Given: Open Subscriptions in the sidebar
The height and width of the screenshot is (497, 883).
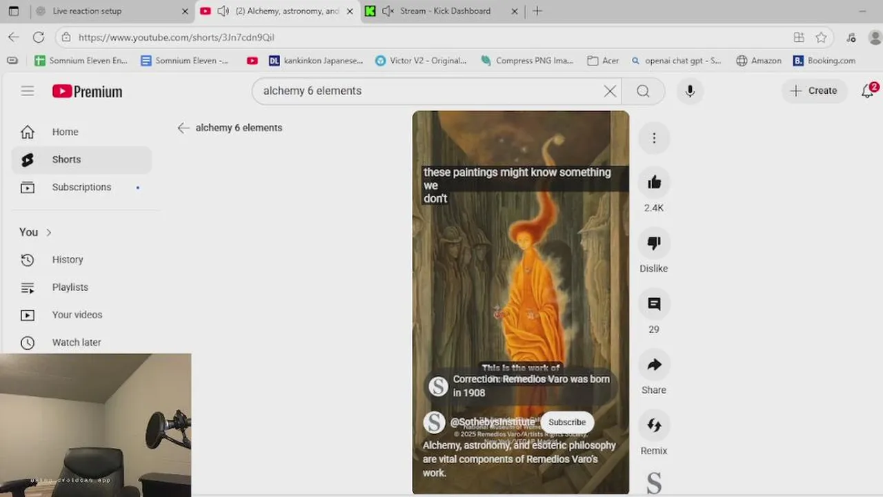Looking at the screenshot, I should [x=81, y=187].
